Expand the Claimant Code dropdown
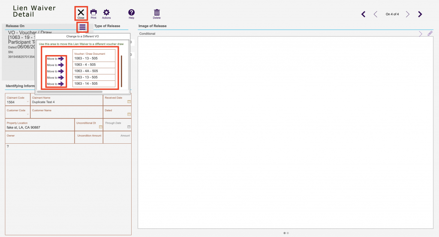The width and height of the screenshot is (439, 237). point(28,102)
